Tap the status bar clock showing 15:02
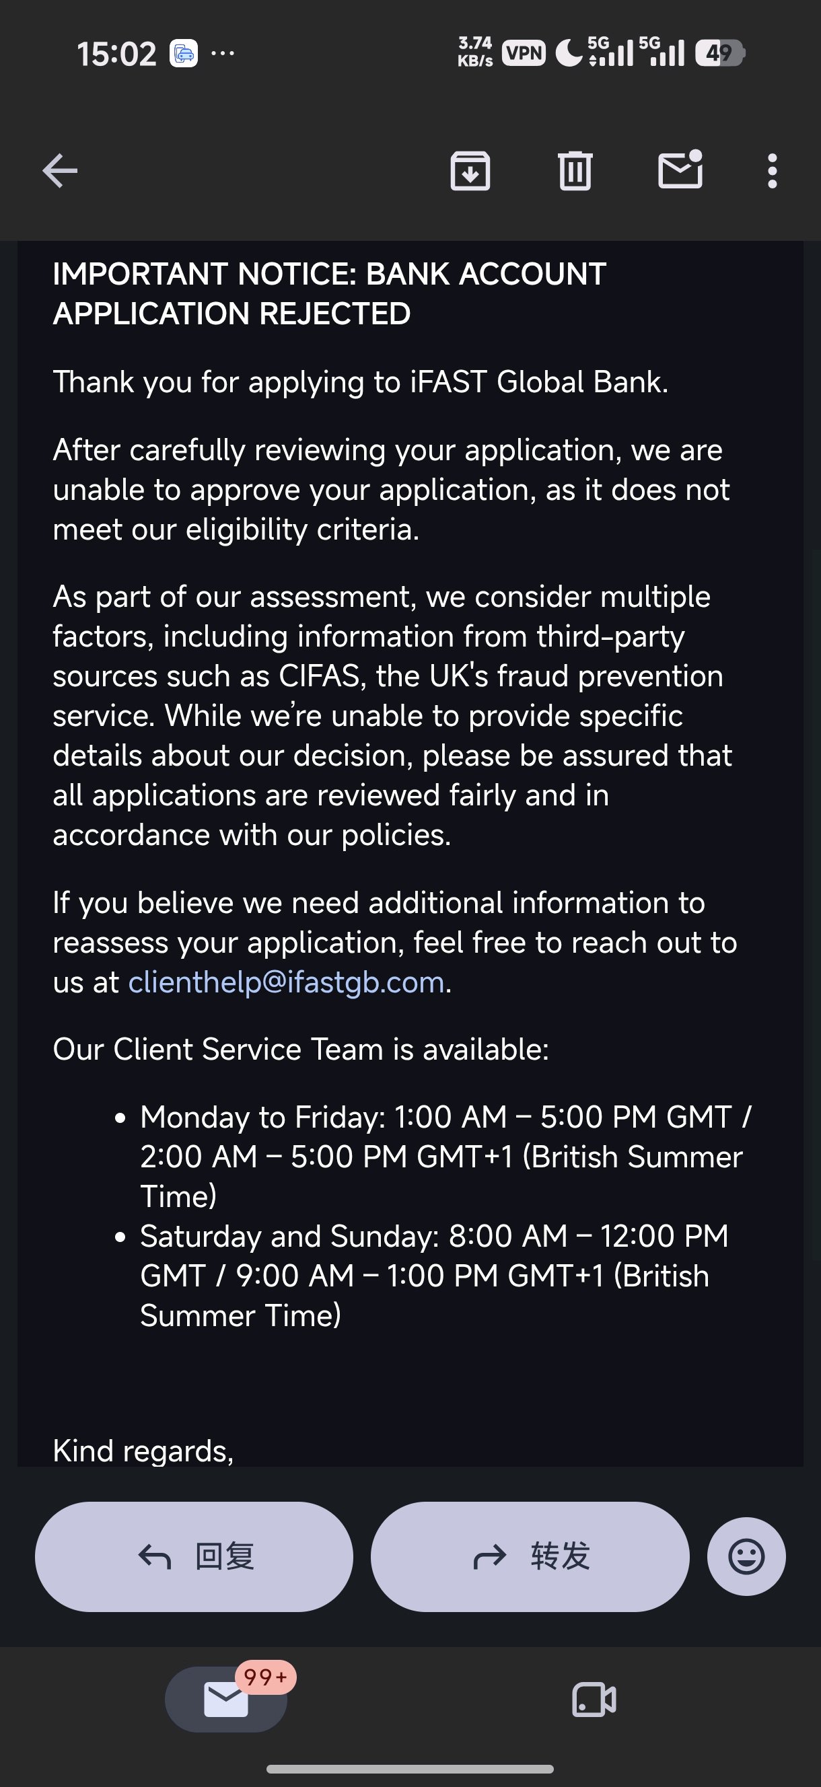The image size is (821, 1787). pyautogui.click(x=116, y=54)
